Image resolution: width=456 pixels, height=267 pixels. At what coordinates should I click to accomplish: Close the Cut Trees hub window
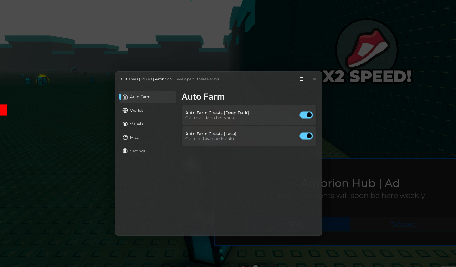tap(314, 79)
